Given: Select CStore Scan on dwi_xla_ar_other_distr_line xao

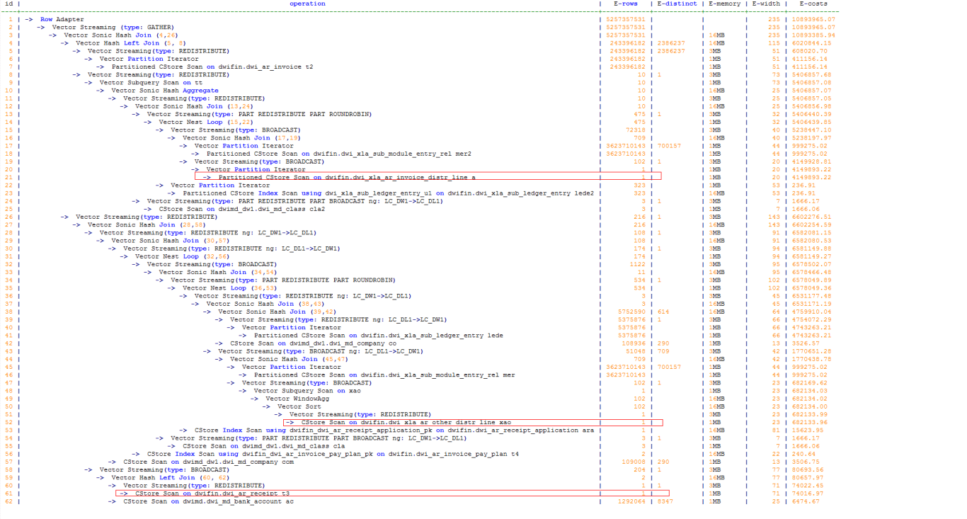Looking at the screenshot, I should point(406,423).
